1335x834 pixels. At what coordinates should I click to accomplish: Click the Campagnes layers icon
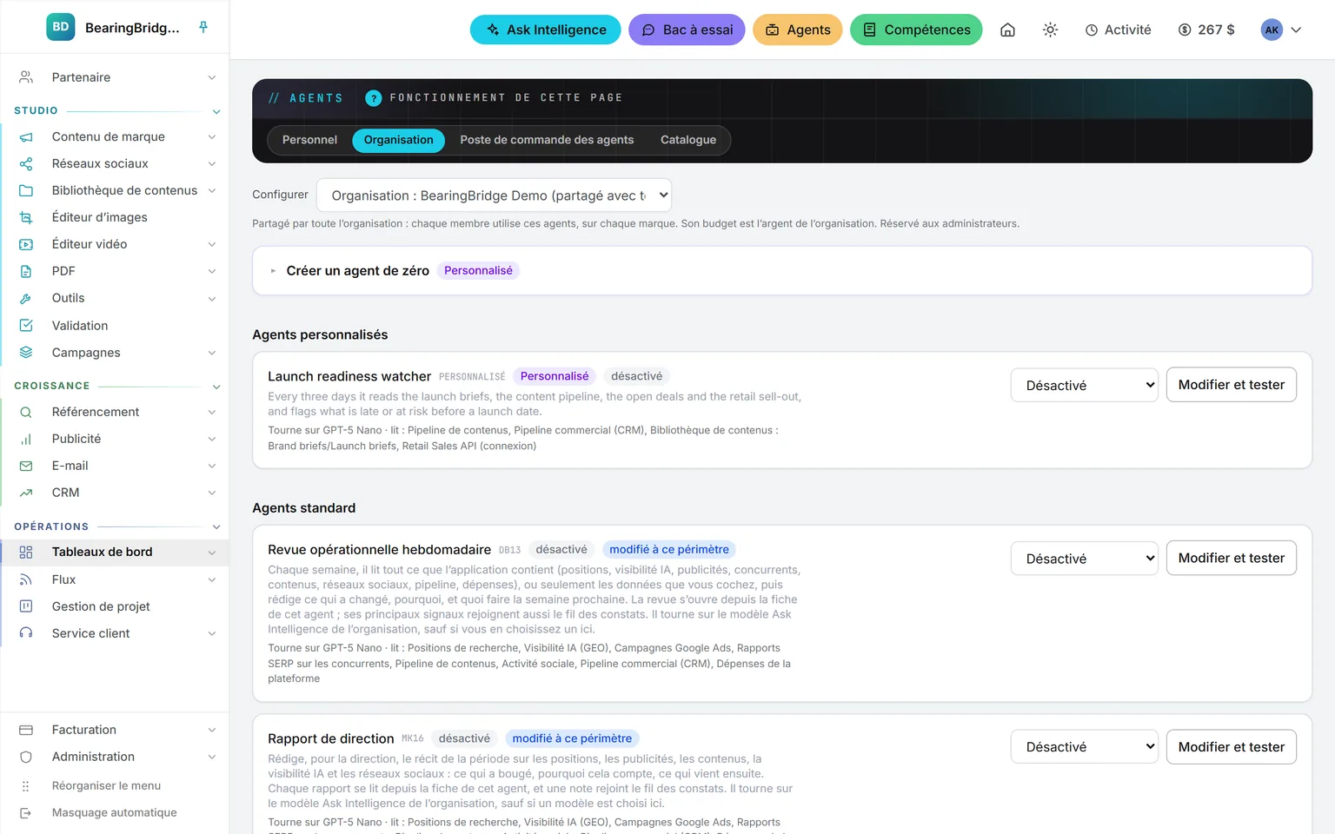click(26, 353)
